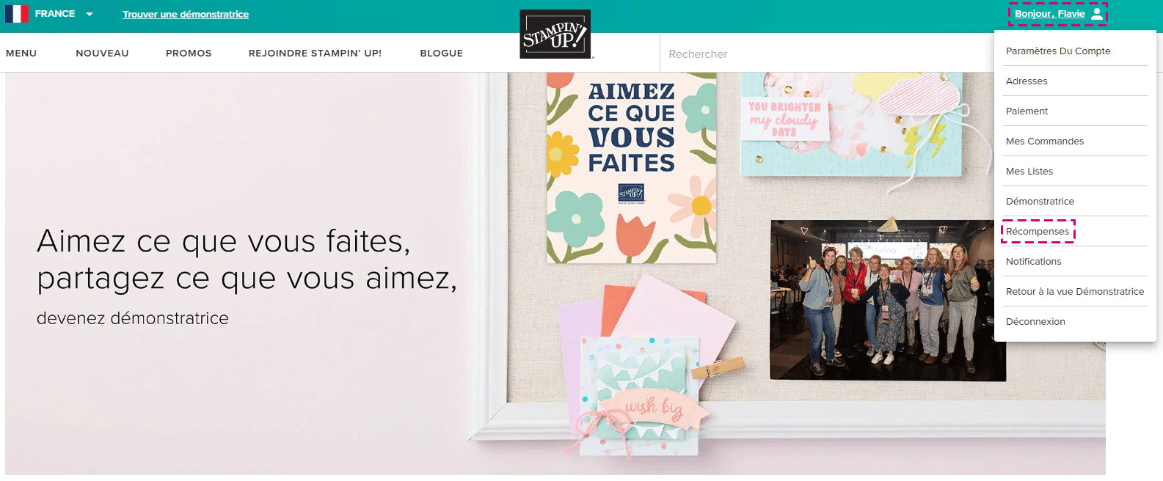Viewport: 1163px width, 481px height.
Task: Expand the France country dropdown arrow
Action: 90,14
